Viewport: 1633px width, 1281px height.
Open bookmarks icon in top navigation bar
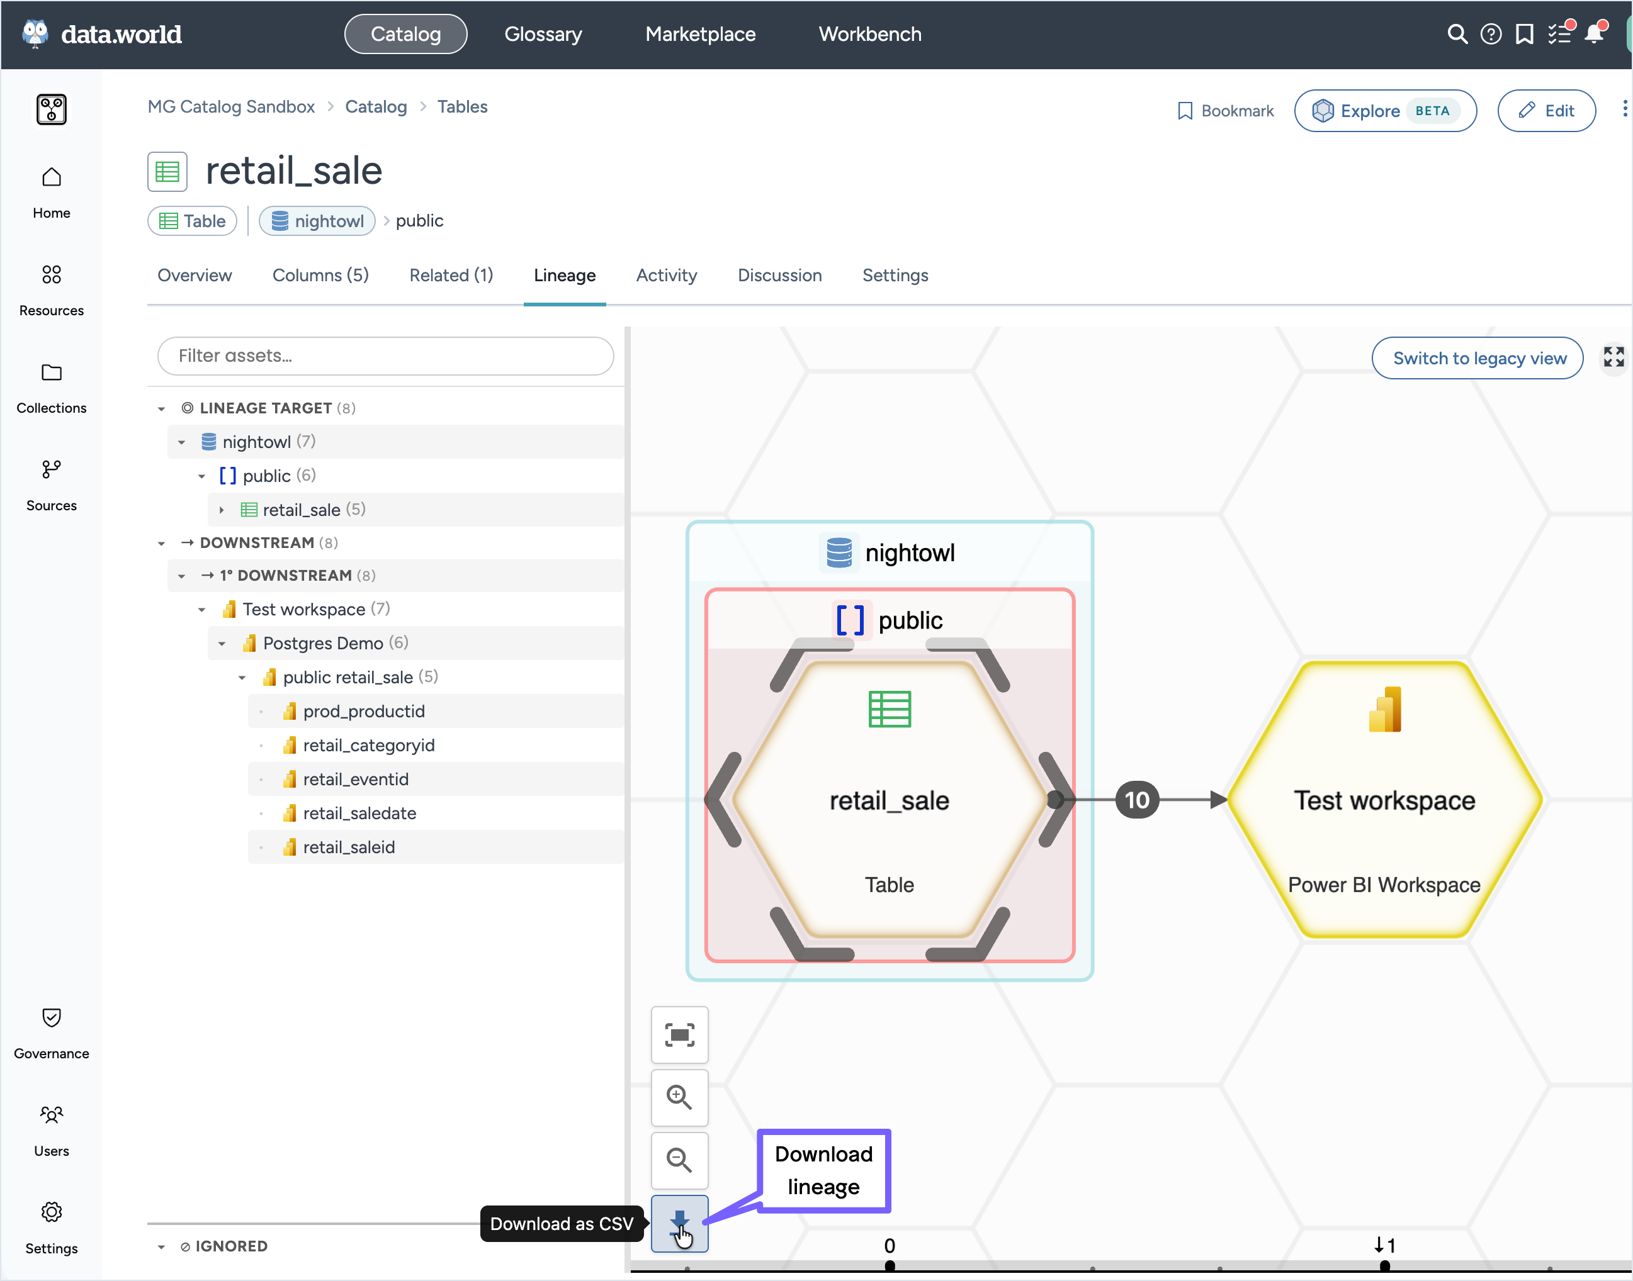coord(1524,35)
